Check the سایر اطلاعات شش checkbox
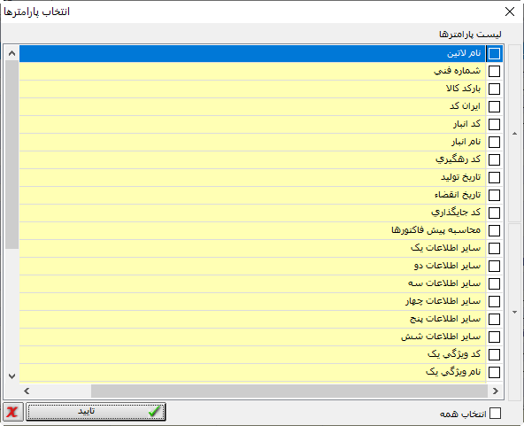Screen dimensions: 524x426 click(494, 337)
